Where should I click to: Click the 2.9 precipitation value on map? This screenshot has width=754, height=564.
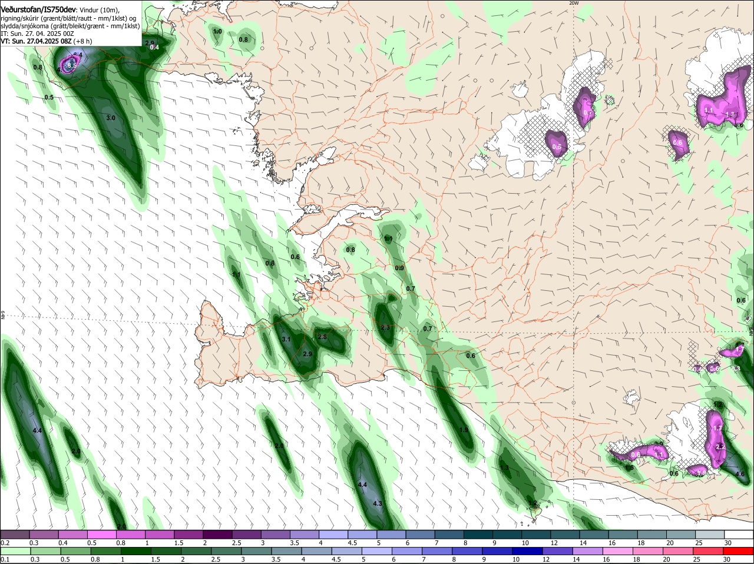pos(307,354)
